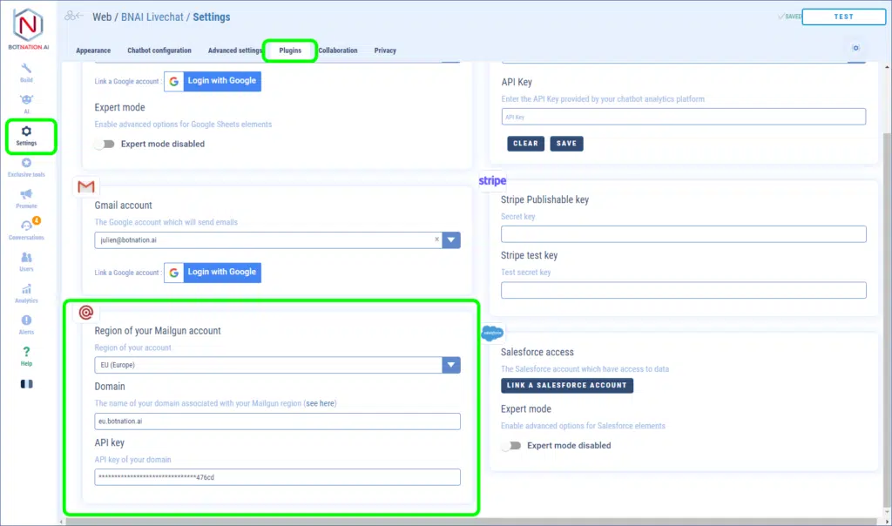Click the Link a Salesforce Account button
Viewport: 892px width, 526px height.
tap(567, 385)
